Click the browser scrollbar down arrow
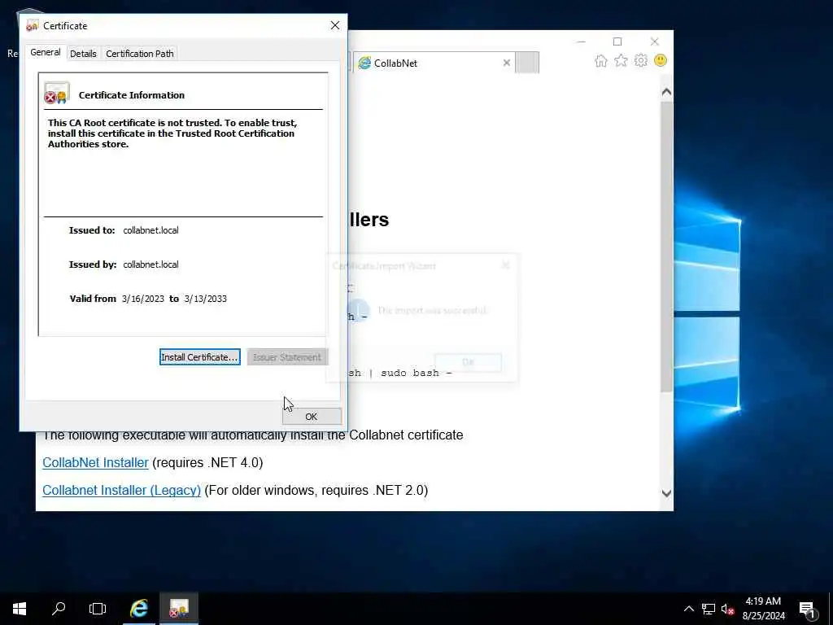833x625 pixels. pos(667,493)
